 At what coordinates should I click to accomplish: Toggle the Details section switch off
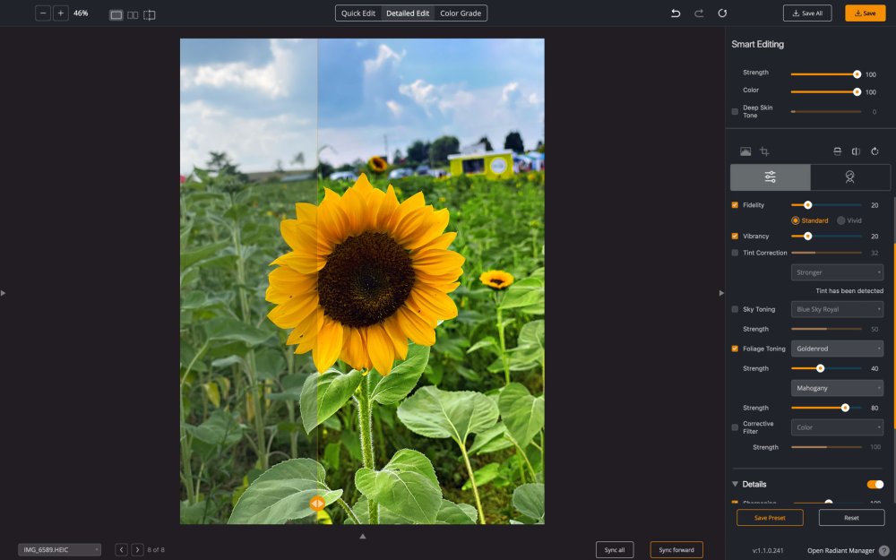[875, 484]
